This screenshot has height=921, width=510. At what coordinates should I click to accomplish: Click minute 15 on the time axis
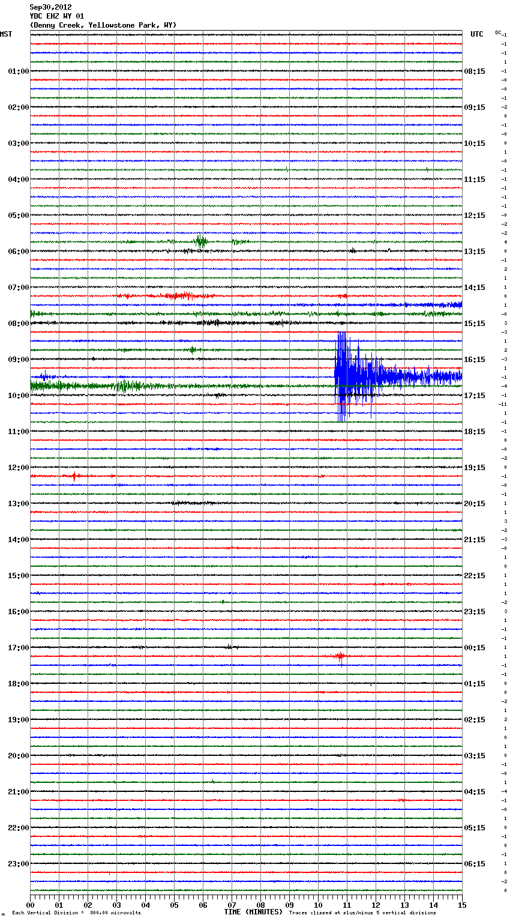click(x=462, y=905)
